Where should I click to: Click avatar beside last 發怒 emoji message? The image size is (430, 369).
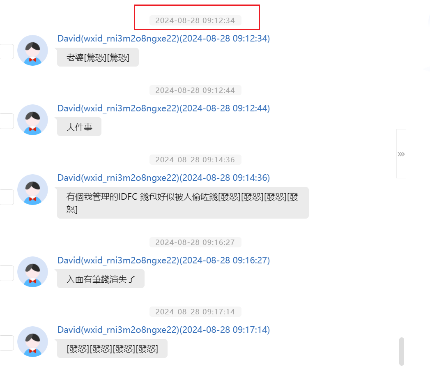pyautogui.click(x=32, y=341)
